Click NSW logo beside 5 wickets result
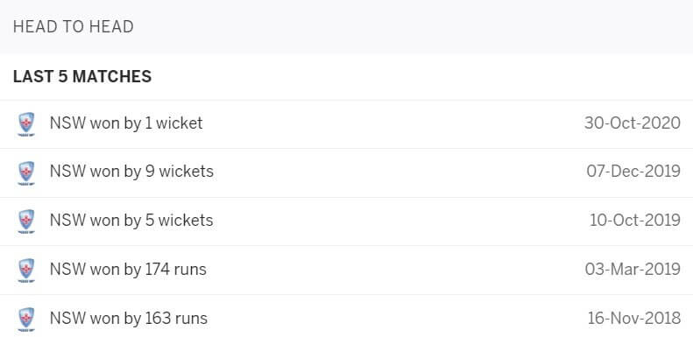Image resolution: width=693 pixels, height=337 pixels. pos(26,221)
